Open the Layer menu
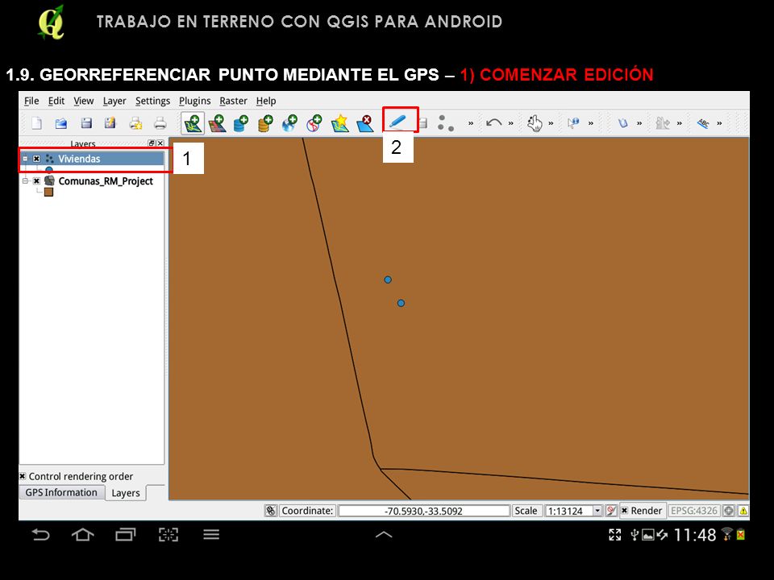 tap(114, 101)
